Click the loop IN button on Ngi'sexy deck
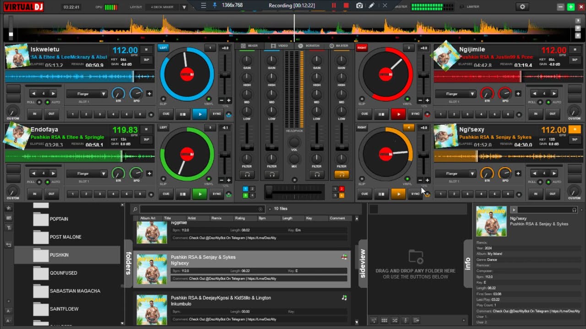The width and height of the screenshot is (586, 329). tap(536, 194)
